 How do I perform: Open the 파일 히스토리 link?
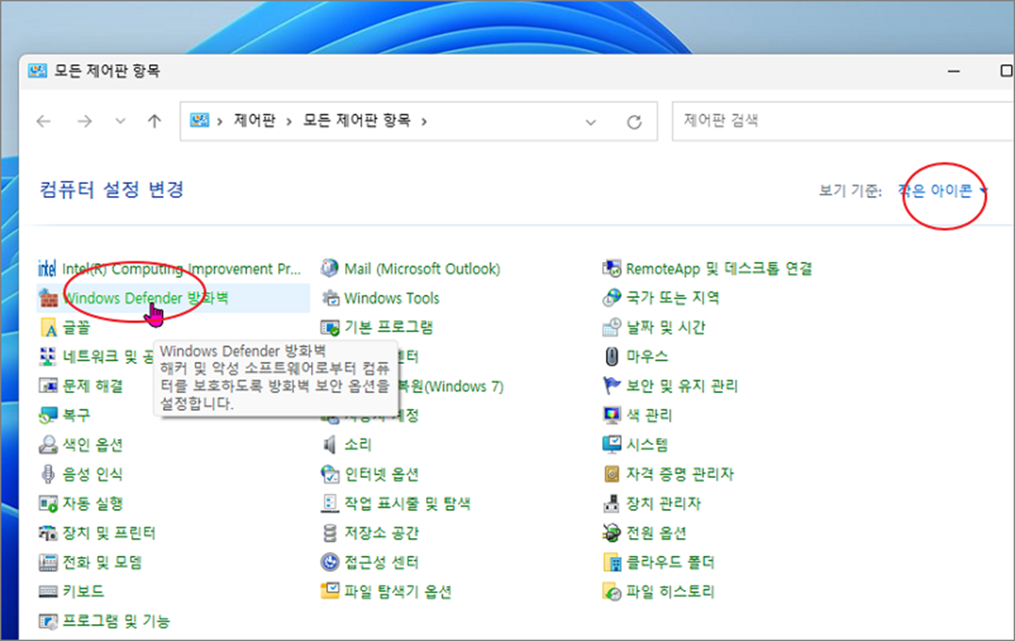coord(670,592)
